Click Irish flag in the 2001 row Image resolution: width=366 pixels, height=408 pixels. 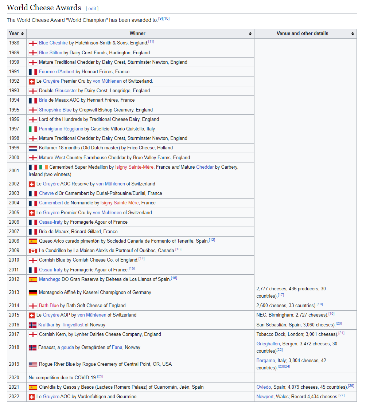click(43, 167)
